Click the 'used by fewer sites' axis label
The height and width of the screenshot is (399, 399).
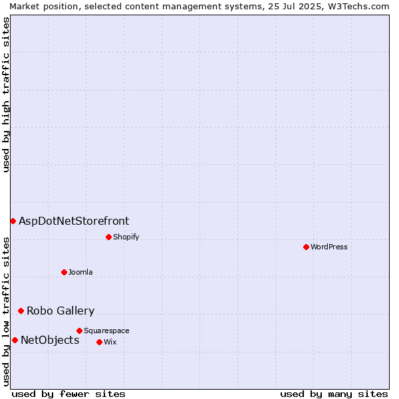68,394
